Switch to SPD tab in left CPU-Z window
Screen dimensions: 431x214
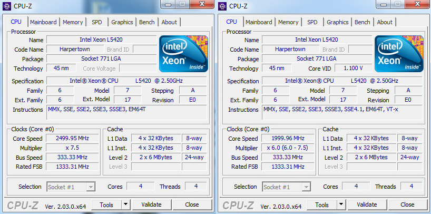coord(97,22)
